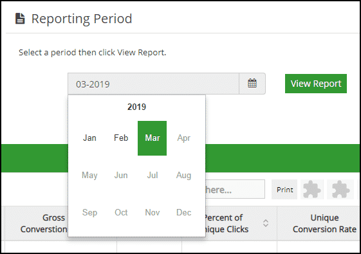Select Feb in the month picker
Viewport: 361px width, 254px height.
[121, 138]
